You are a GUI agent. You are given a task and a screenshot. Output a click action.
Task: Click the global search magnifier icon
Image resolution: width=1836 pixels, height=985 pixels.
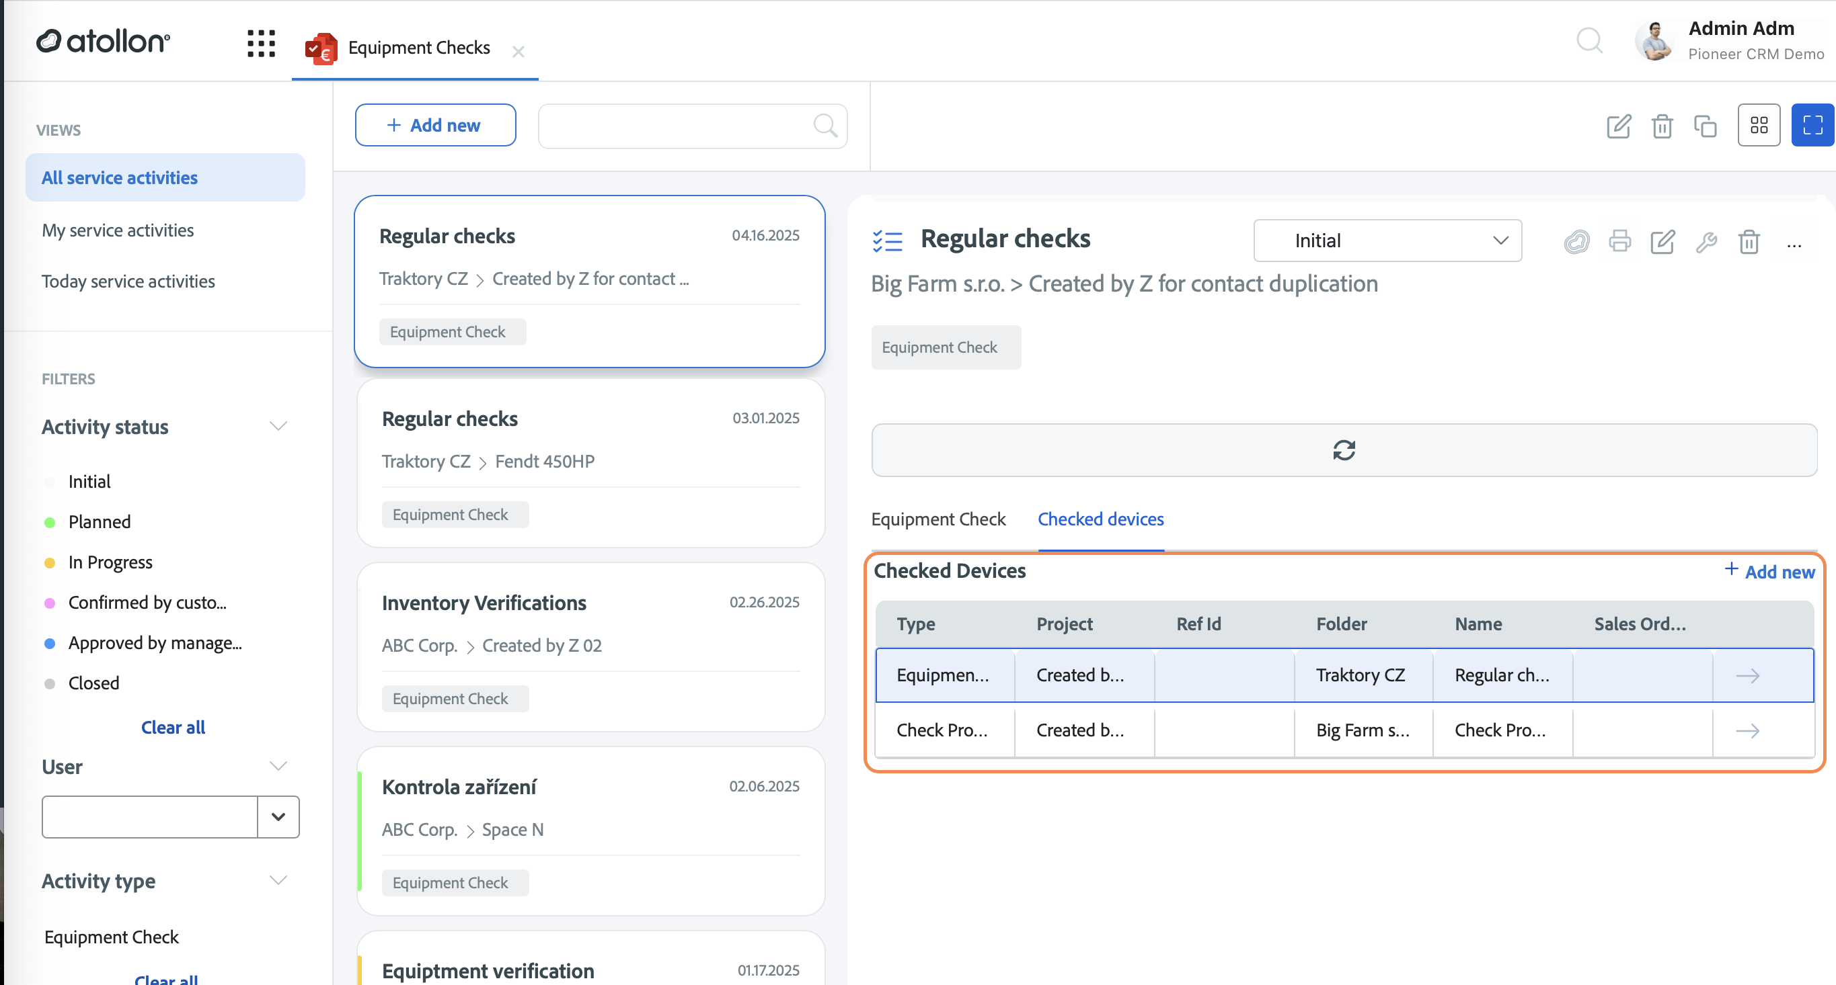pos(1589,40)
